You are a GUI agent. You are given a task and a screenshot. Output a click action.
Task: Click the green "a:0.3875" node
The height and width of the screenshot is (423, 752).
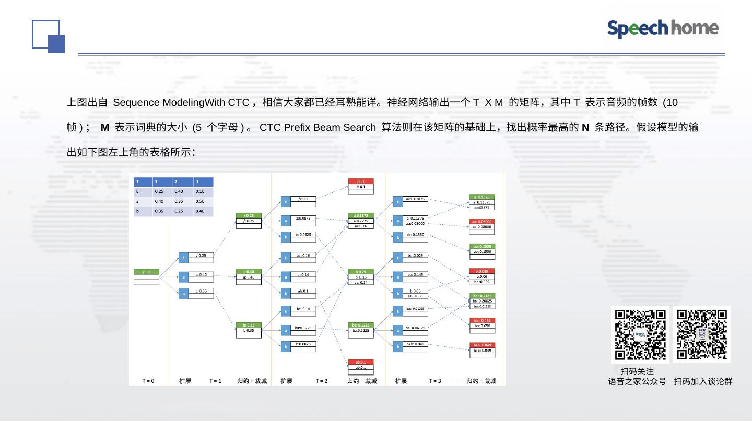(x=361, y=215)
